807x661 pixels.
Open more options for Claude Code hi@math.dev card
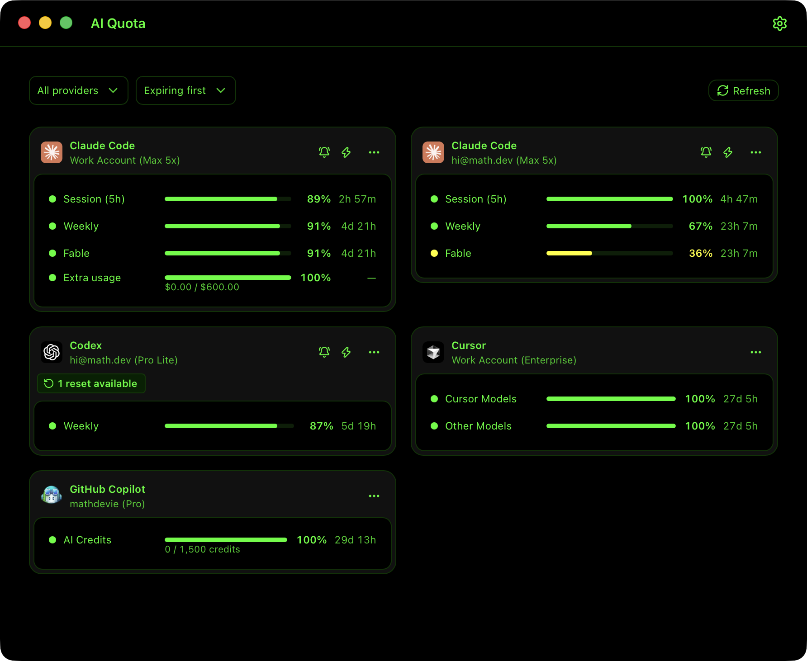[756, 152]
